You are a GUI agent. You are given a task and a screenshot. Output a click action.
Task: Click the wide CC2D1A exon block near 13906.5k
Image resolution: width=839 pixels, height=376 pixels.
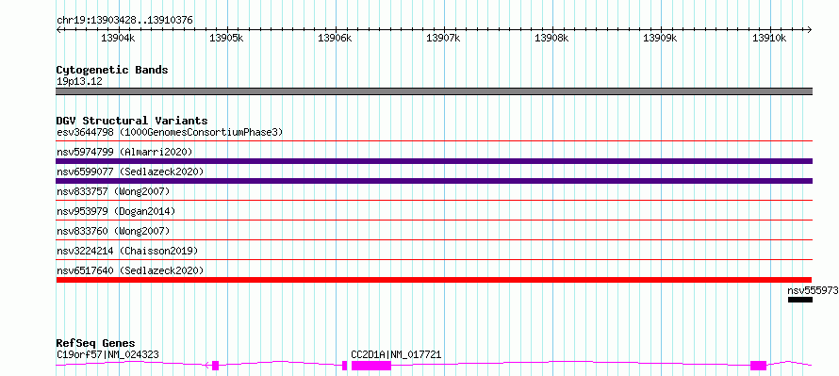point(371,366)
